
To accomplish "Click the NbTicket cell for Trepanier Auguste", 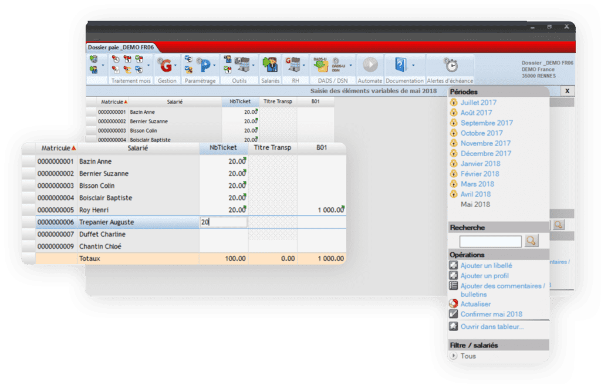I will 223,222.
